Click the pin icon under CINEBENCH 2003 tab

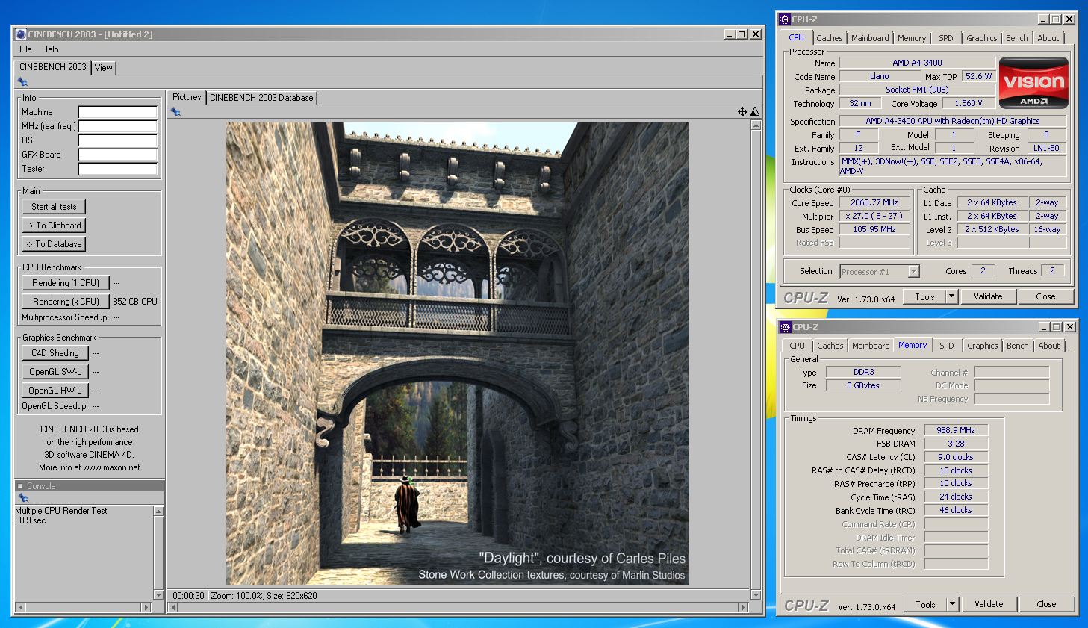[22, 82]
